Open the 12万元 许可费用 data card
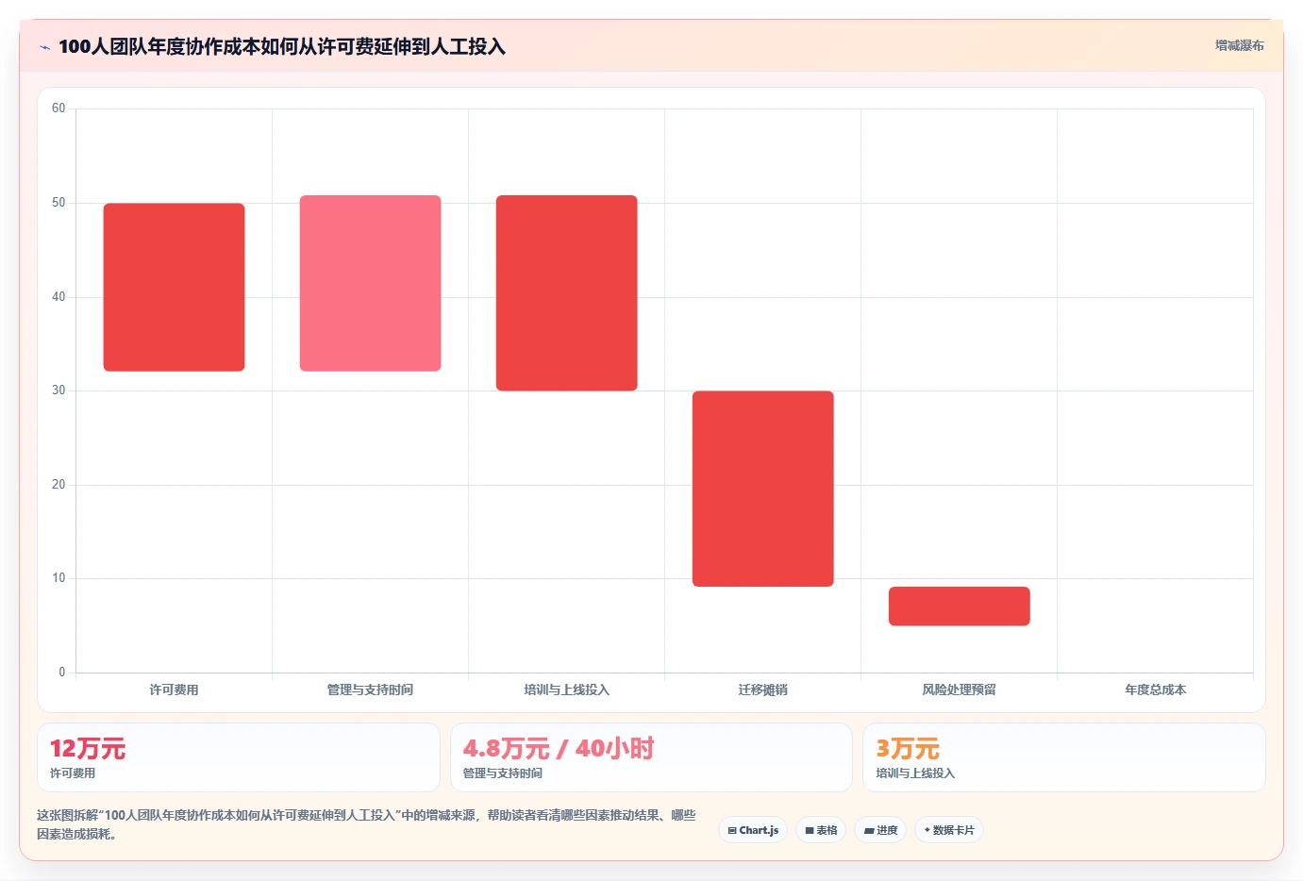This screenshot has height=881, width=1303. point(239,757)
